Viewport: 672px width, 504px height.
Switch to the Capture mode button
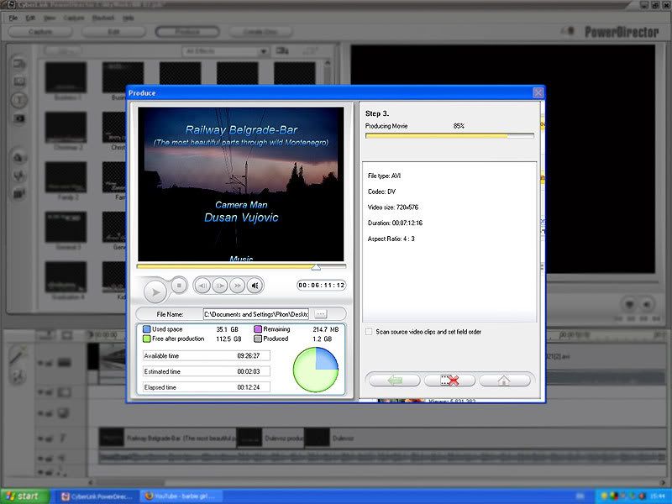(39, 32)
